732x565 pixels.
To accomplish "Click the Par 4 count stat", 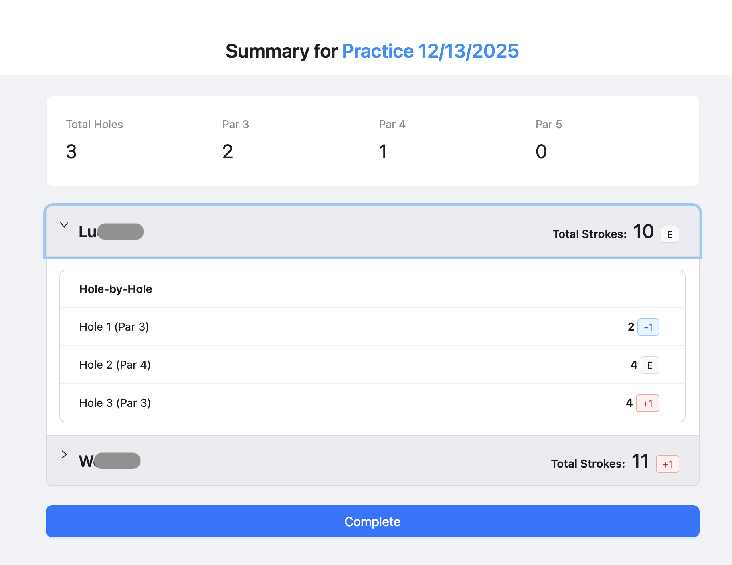I will [x=392, y=140].
